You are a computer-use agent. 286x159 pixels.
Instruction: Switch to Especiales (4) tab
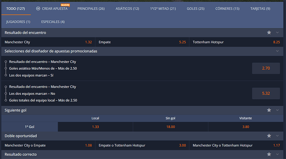tap(53, 22)
